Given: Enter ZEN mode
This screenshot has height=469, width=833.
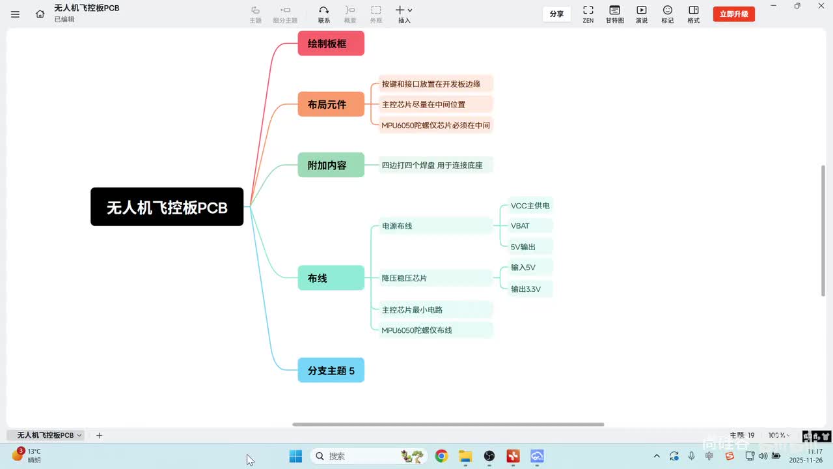Looking at the screenshot, I should [588, 14].
